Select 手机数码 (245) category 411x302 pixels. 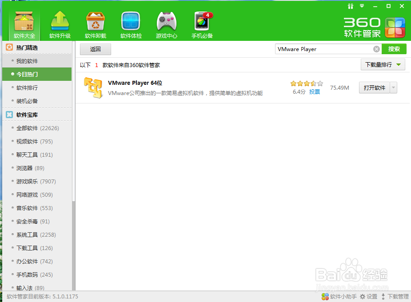(x=37, y=275)
